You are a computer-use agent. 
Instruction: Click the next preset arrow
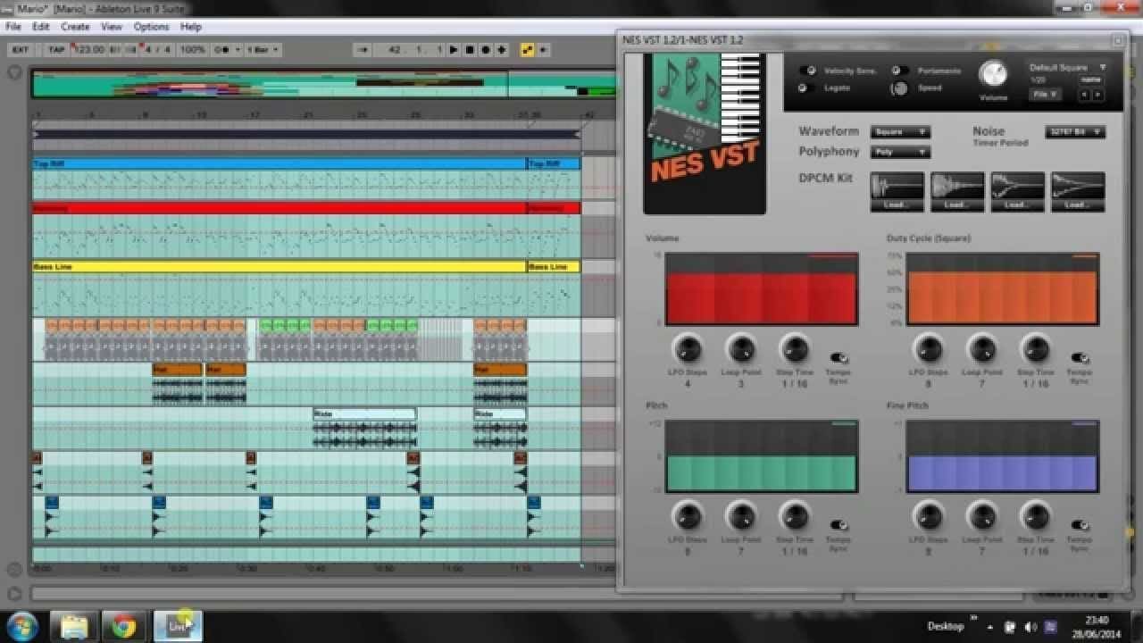[1098, 95]
